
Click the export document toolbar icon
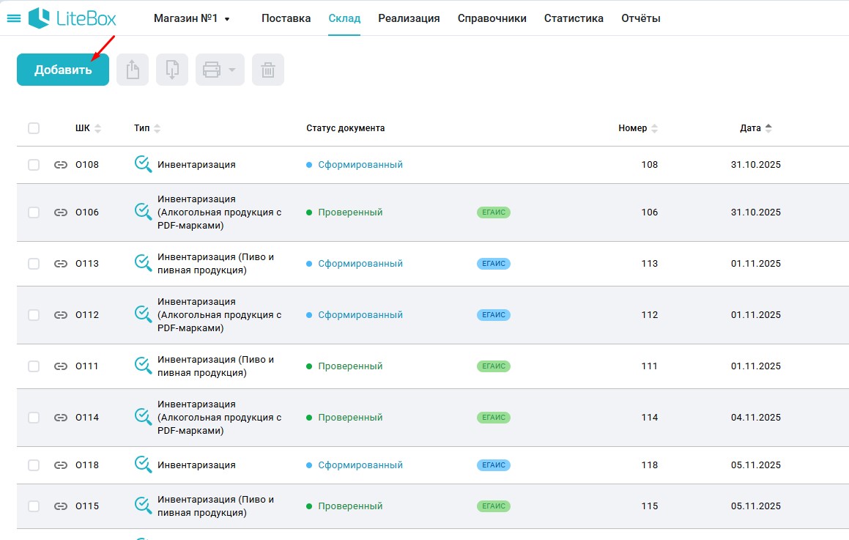tap(133, 70)
